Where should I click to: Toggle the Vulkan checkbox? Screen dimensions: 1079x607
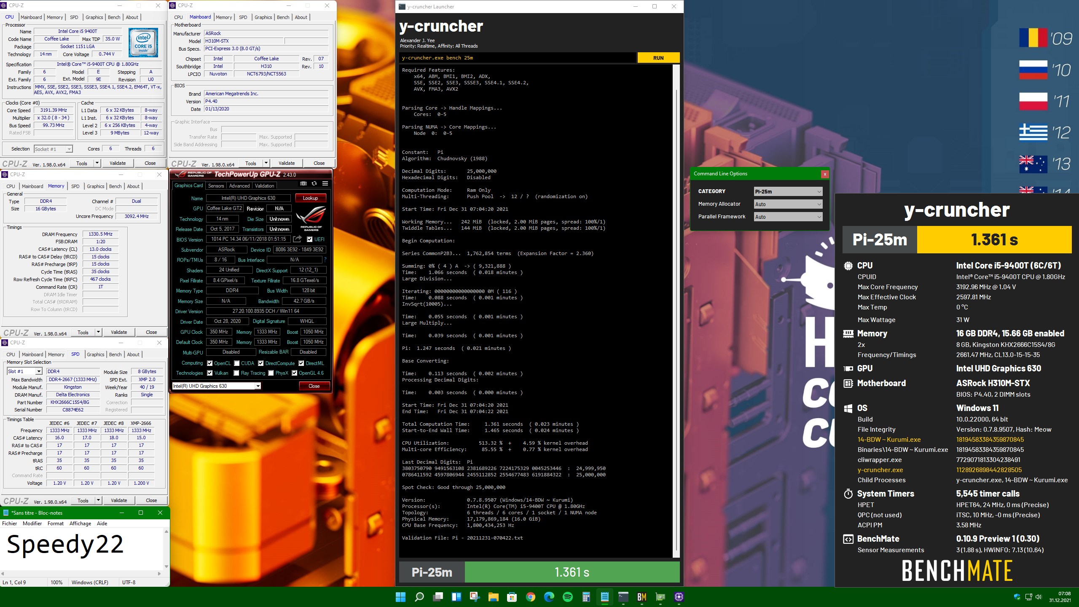pyautogui.click(x=209, y=373)
